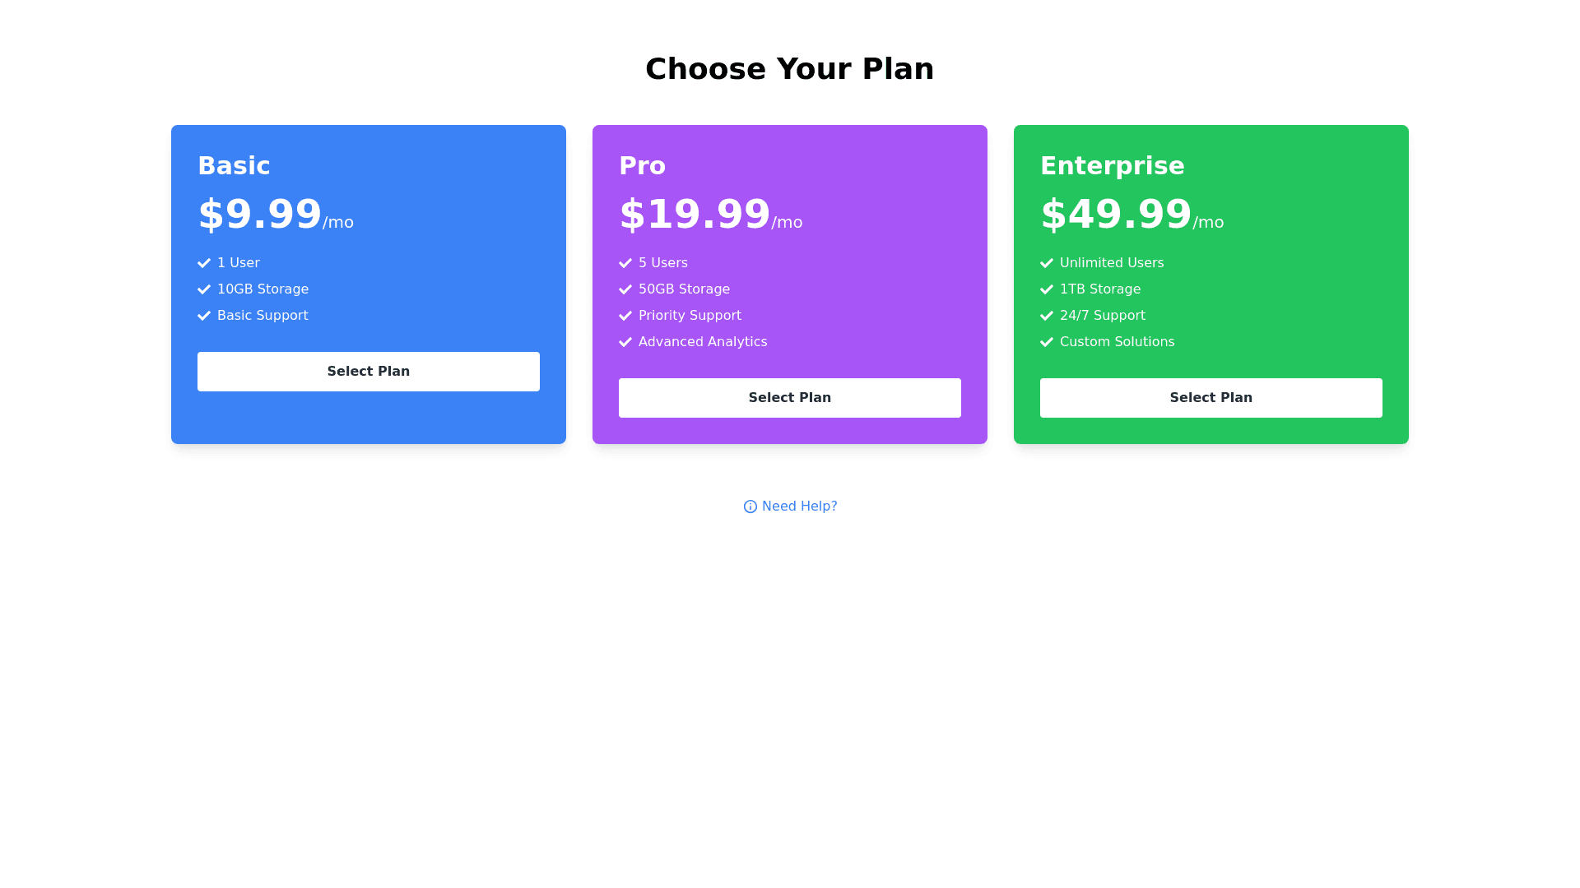The image size is (1580, 888).
Task: Click checkmark icon beside 1TB Storage
Action: 1047,289
